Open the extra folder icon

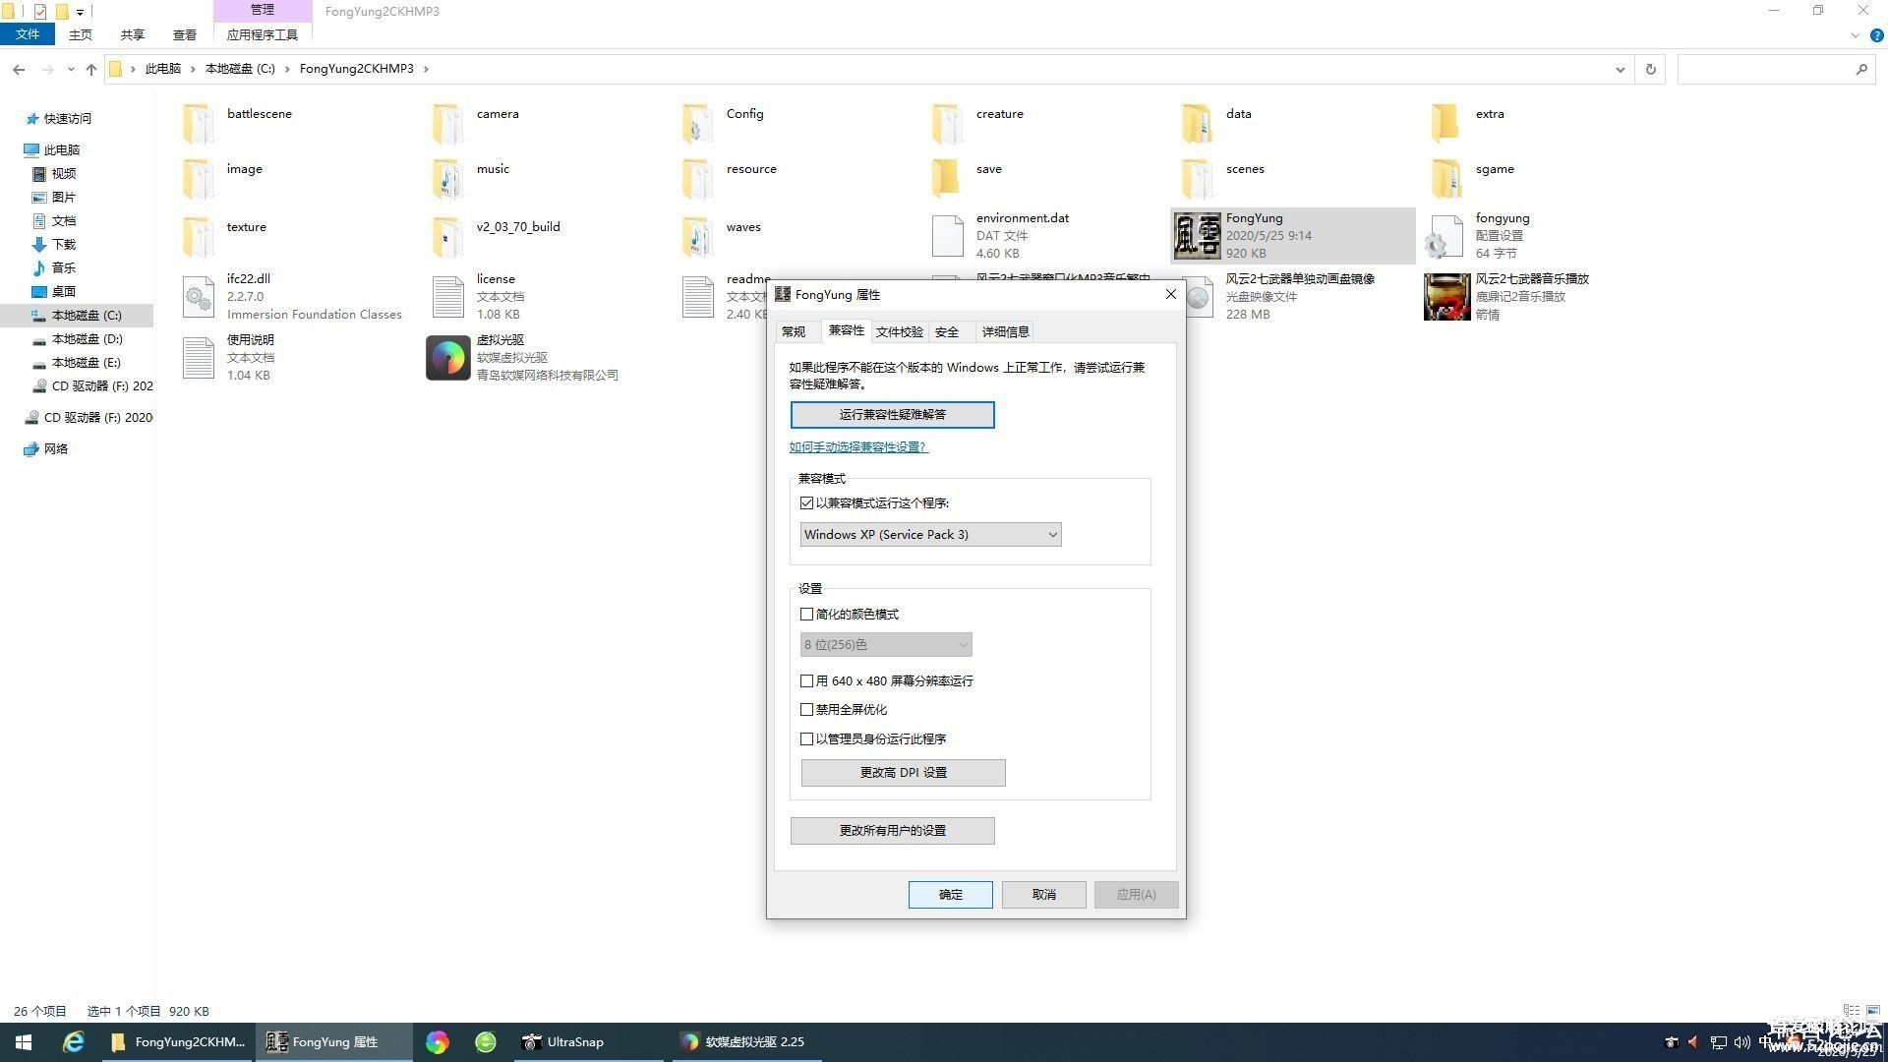point(1446,124)
